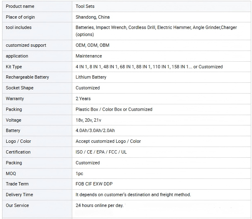Click the 'Socket Shape' label
The image size is (252, 219).
point(20,88)
